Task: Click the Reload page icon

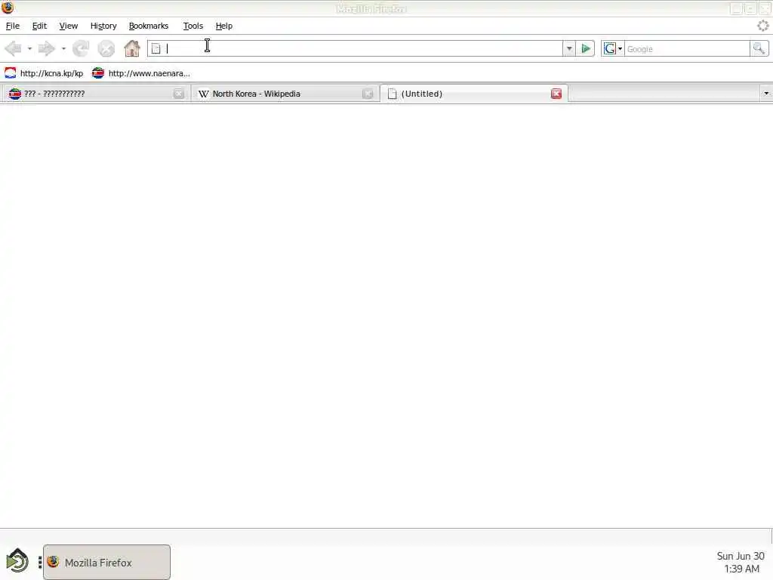Action: (81, 48)
